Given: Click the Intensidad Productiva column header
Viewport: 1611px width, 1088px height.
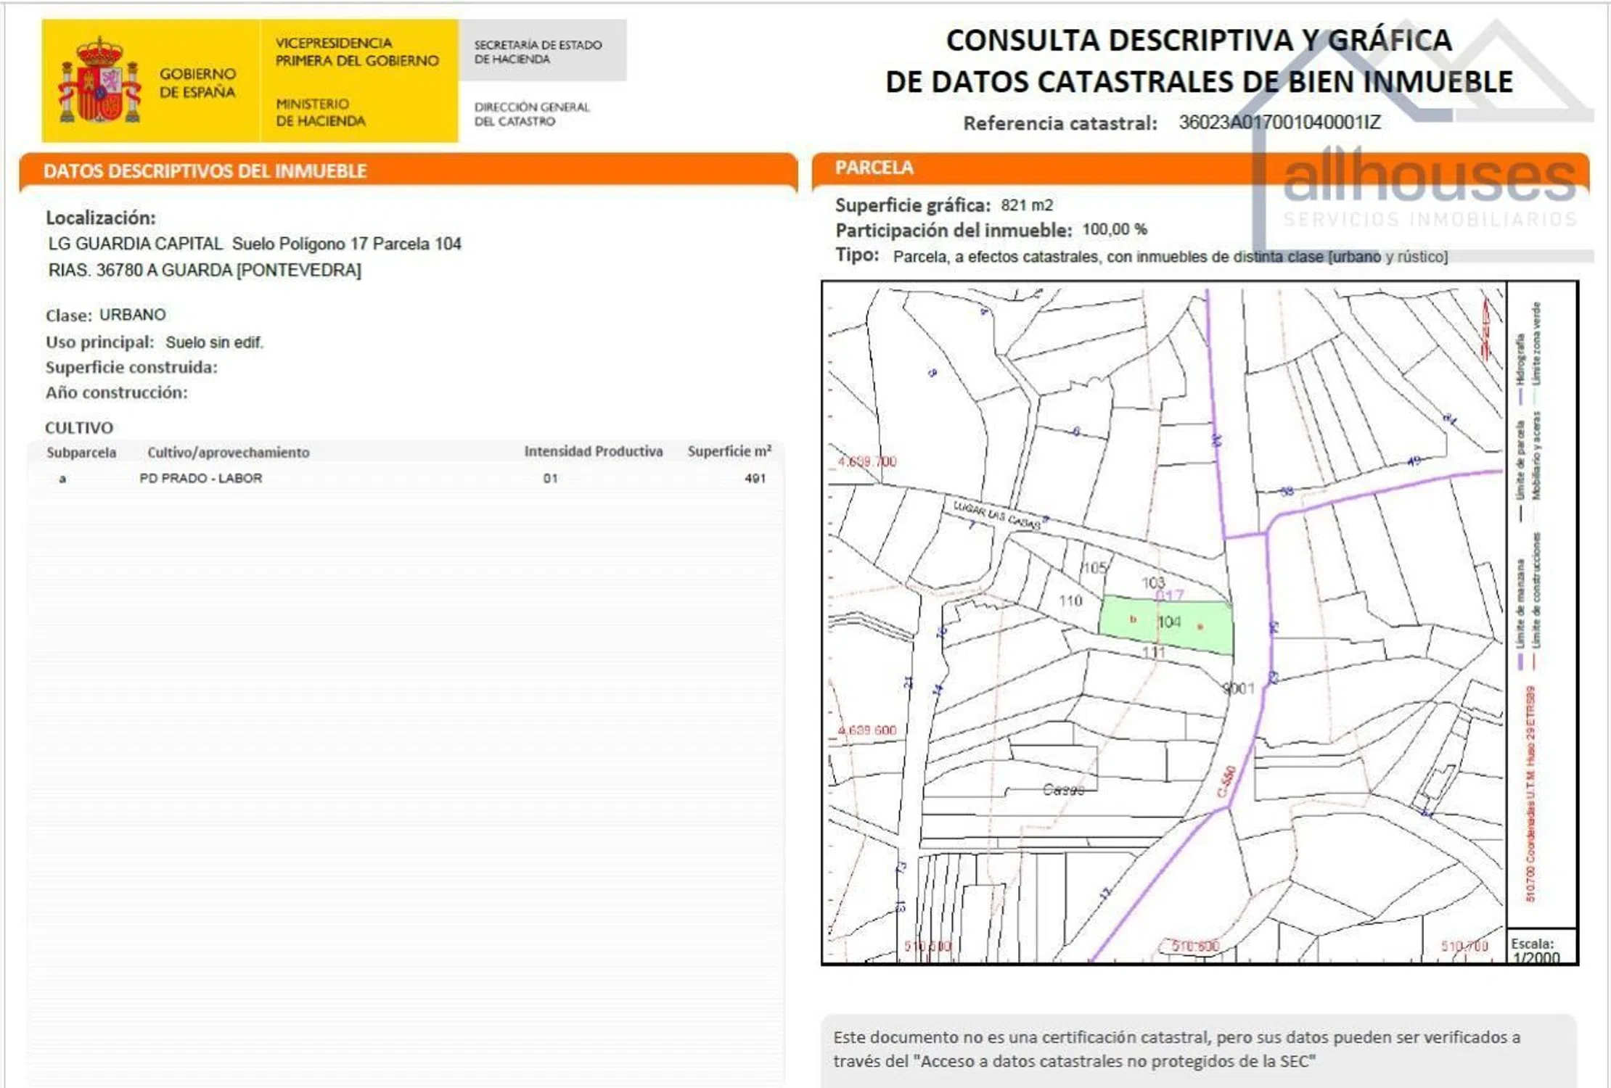Looking at the screenshot, I should click(x=593, y=451).
